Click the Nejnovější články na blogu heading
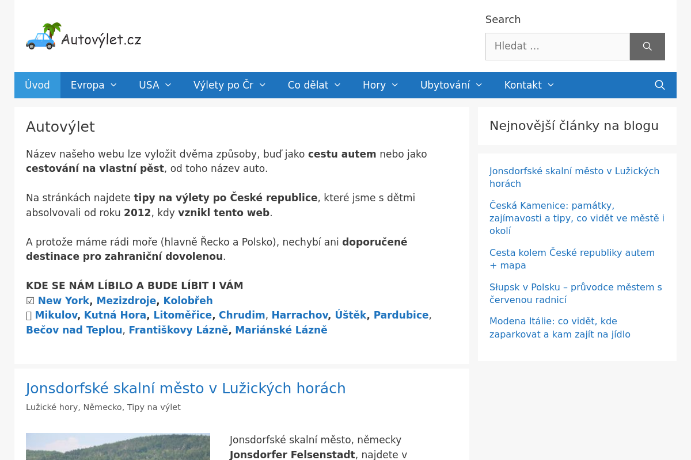Image resolution: width=691 pixels, height=460 pixels. click(574, 126)
